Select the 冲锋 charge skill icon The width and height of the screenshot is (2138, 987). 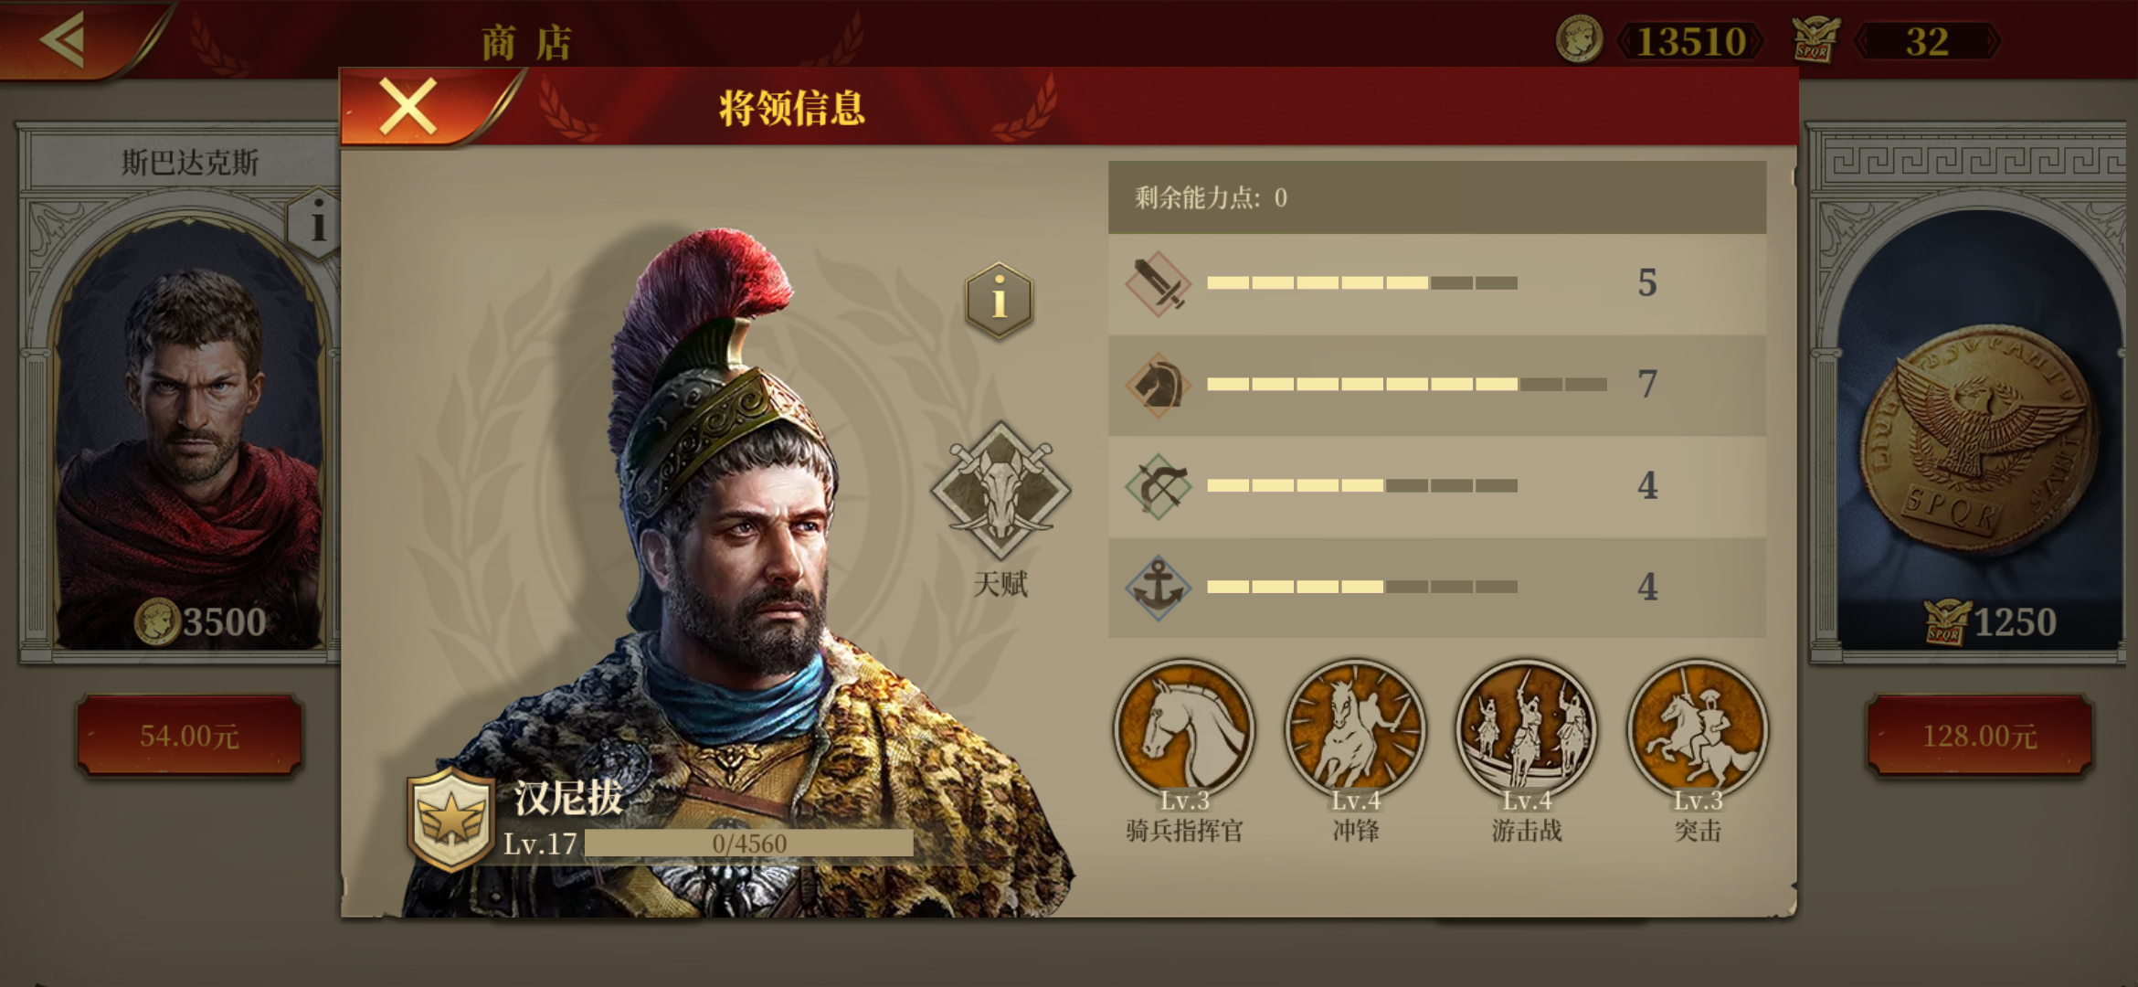(x=1355, y=730)
